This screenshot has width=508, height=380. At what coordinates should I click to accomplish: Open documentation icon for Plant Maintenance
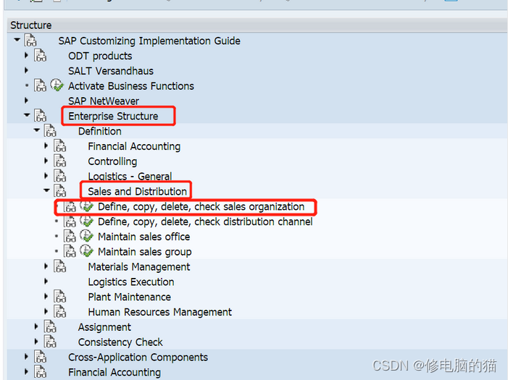[60, 297]
